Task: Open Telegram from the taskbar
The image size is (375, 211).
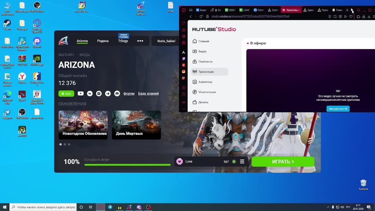Action: click(x=110, y=207)
